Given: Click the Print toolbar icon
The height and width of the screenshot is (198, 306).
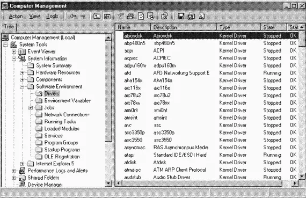Looking at the screenshot, I should click(130, 16).
